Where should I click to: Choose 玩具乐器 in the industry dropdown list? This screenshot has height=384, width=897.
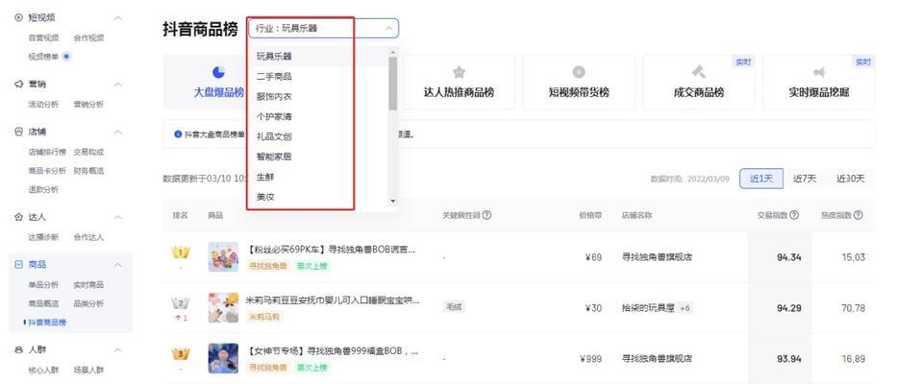[x=317, y=56]
